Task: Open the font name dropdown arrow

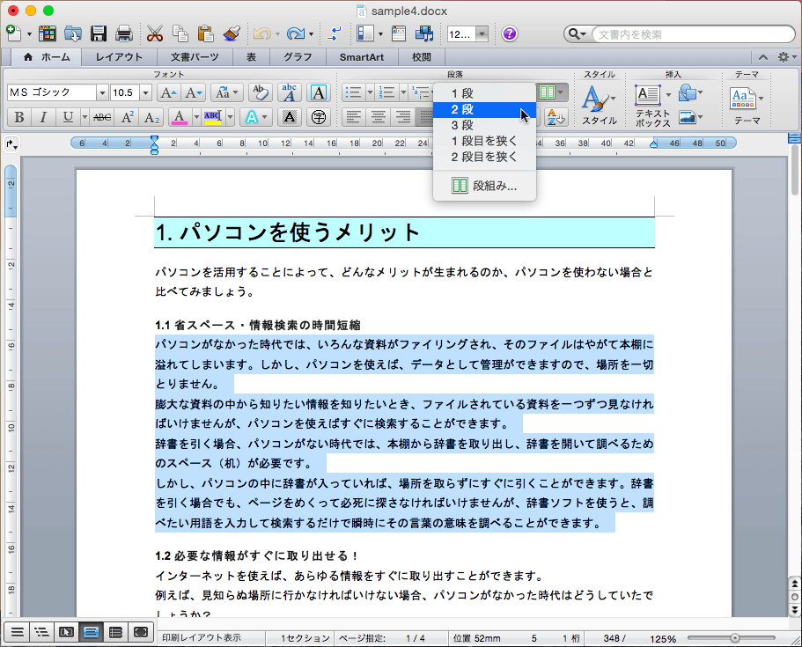Action: pos(102,92)
